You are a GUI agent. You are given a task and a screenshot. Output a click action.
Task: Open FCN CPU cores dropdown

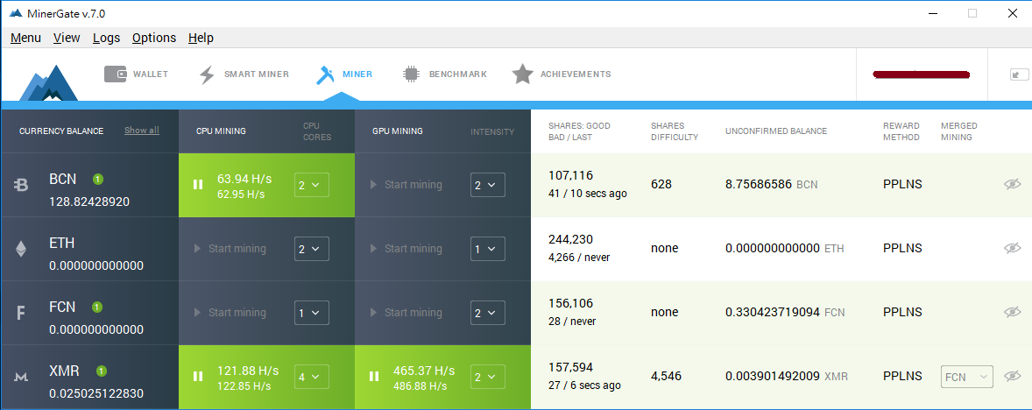click(x=311, y=313)
